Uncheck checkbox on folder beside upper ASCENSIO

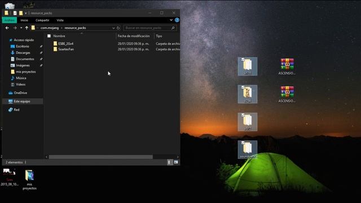pyautogui.click(x=243, y=60)
